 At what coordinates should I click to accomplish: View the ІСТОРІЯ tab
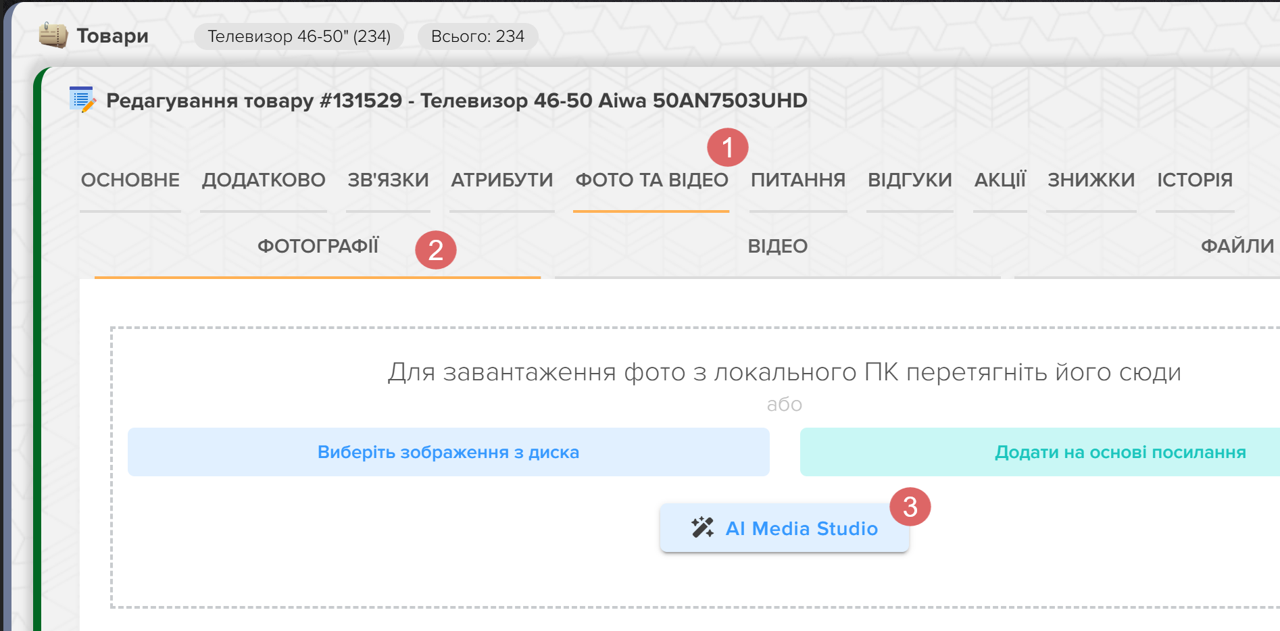1195,180
